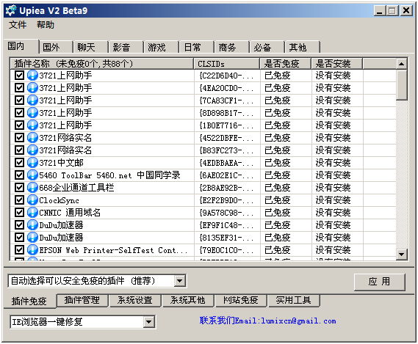418x344 pixels.
Task: Click the icon beside EPSON Web Printer entry
Action: [32, 250]
